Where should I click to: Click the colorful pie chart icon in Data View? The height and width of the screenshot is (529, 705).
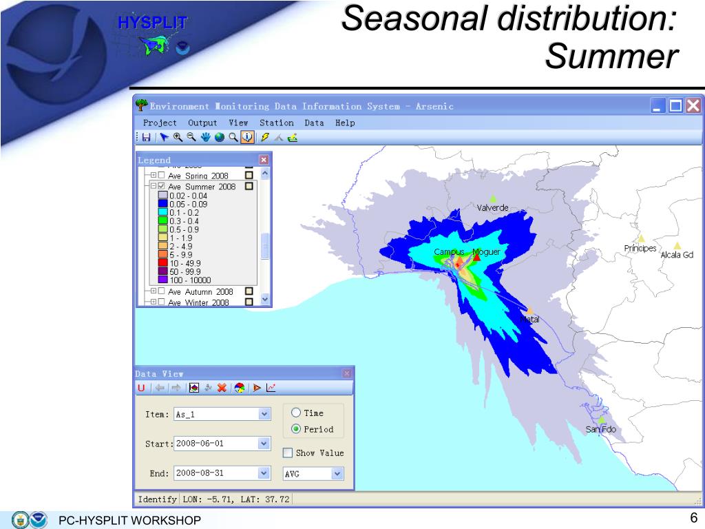(x=240, y=388)
